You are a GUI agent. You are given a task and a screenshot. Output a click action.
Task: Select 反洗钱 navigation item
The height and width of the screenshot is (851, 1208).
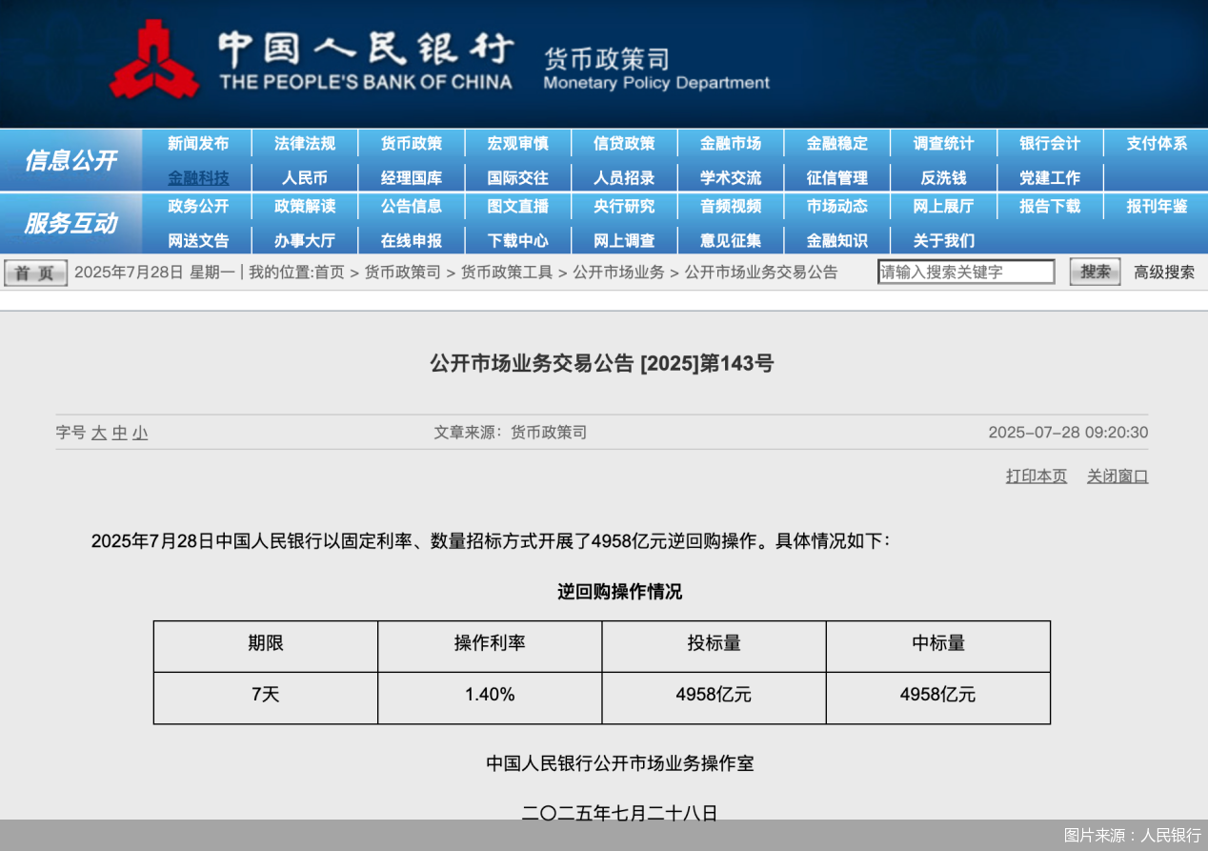click(944, 178)
